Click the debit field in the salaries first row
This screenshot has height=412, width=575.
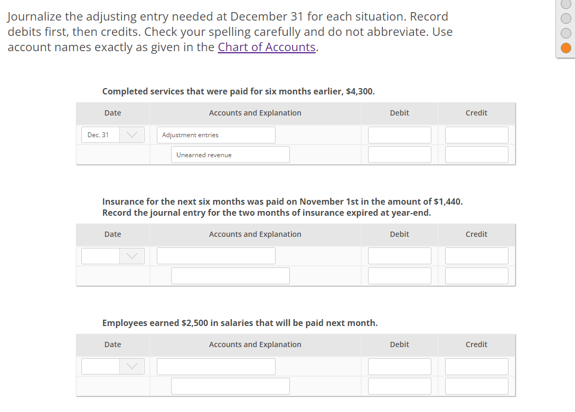click(399, 366)
